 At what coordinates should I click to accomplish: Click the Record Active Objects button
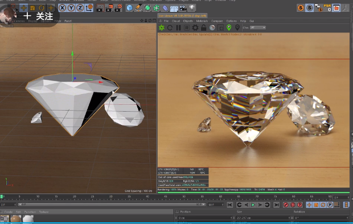(286, 205)
